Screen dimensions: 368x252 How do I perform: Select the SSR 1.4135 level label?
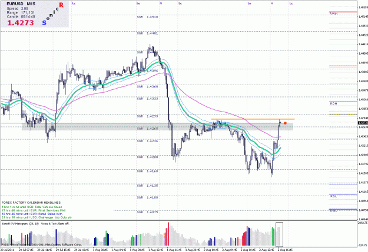click(147, 186)
